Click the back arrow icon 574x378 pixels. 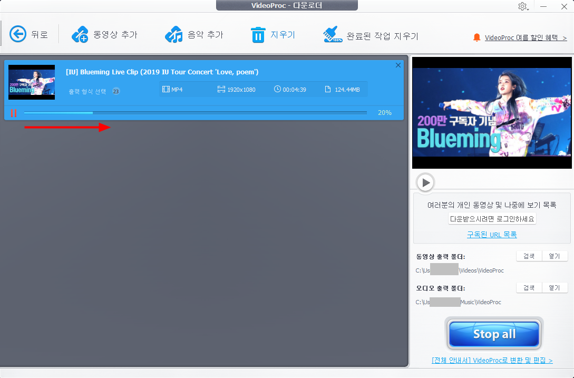(17, 34)
